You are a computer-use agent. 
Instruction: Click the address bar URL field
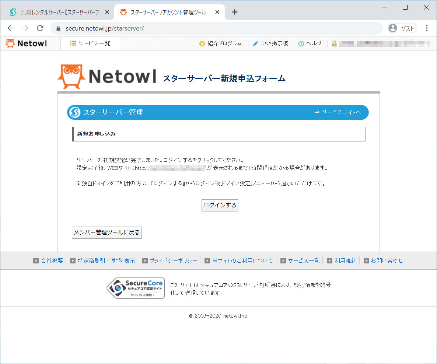click(x=216, y=28)
